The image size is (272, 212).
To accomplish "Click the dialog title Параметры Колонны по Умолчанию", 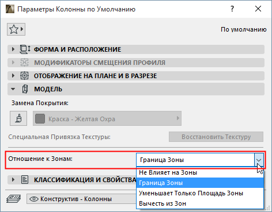I will [x=77, y=9].
